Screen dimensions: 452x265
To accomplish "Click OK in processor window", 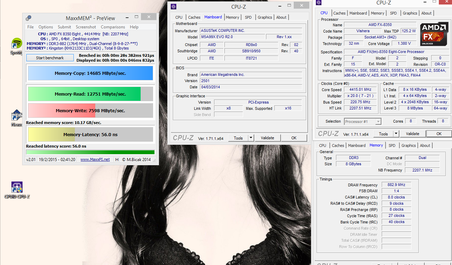I will pyautogui.click(x=439, y=134).
